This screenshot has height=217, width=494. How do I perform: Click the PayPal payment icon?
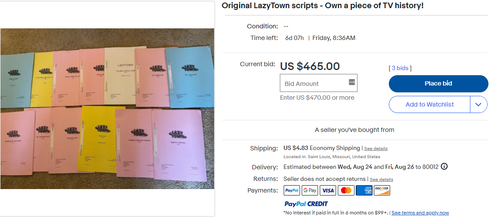[292, 190]
